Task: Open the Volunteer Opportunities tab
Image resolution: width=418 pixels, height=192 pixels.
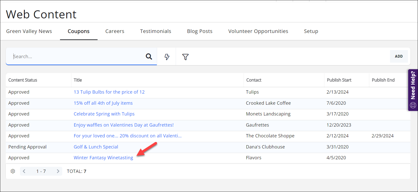Action: (x=258, y=31)
